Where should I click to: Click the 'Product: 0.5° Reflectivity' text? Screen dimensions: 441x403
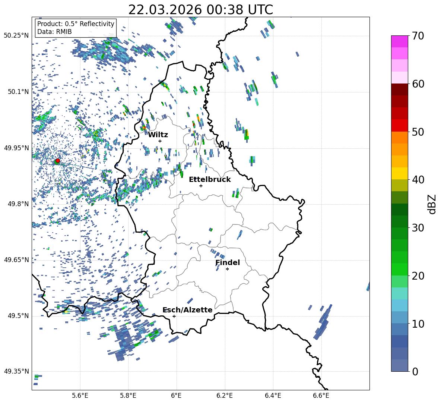pyautogui.click(x=76, y=24)
